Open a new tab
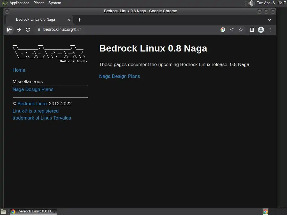Screen dimensions: 287x215 tap(79, 20)
